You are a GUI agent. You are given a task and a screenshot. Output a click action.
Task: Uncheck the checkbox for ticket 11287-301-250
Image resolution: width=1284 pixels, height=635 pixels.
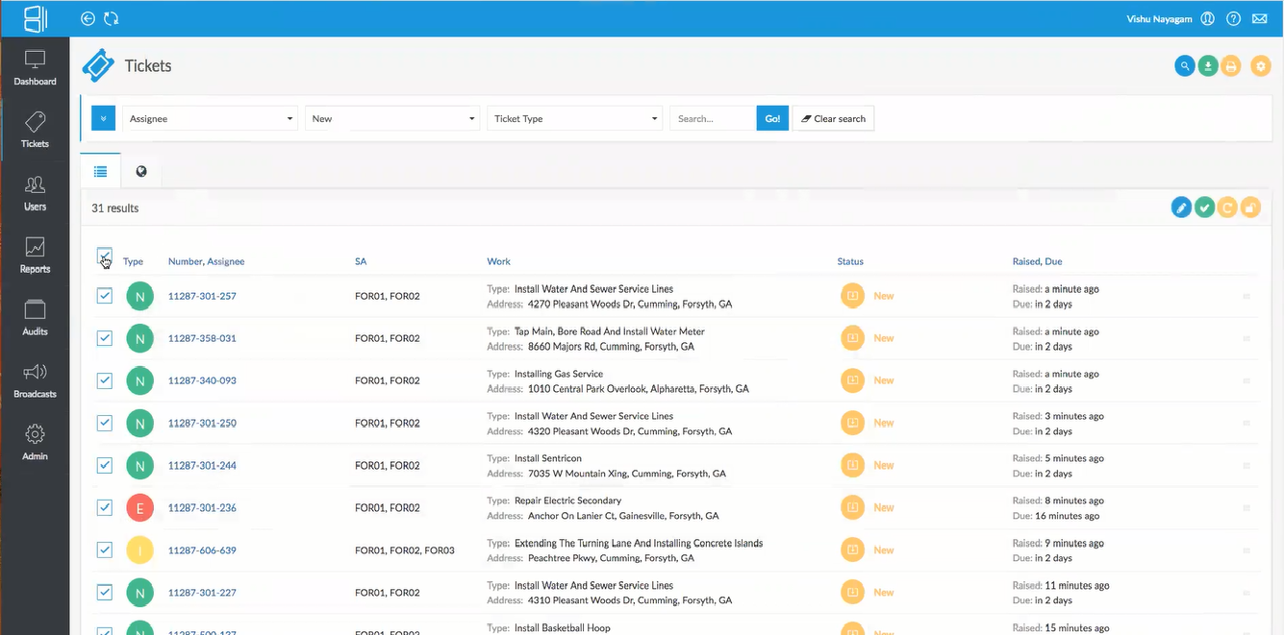click(x=105, y=423)
